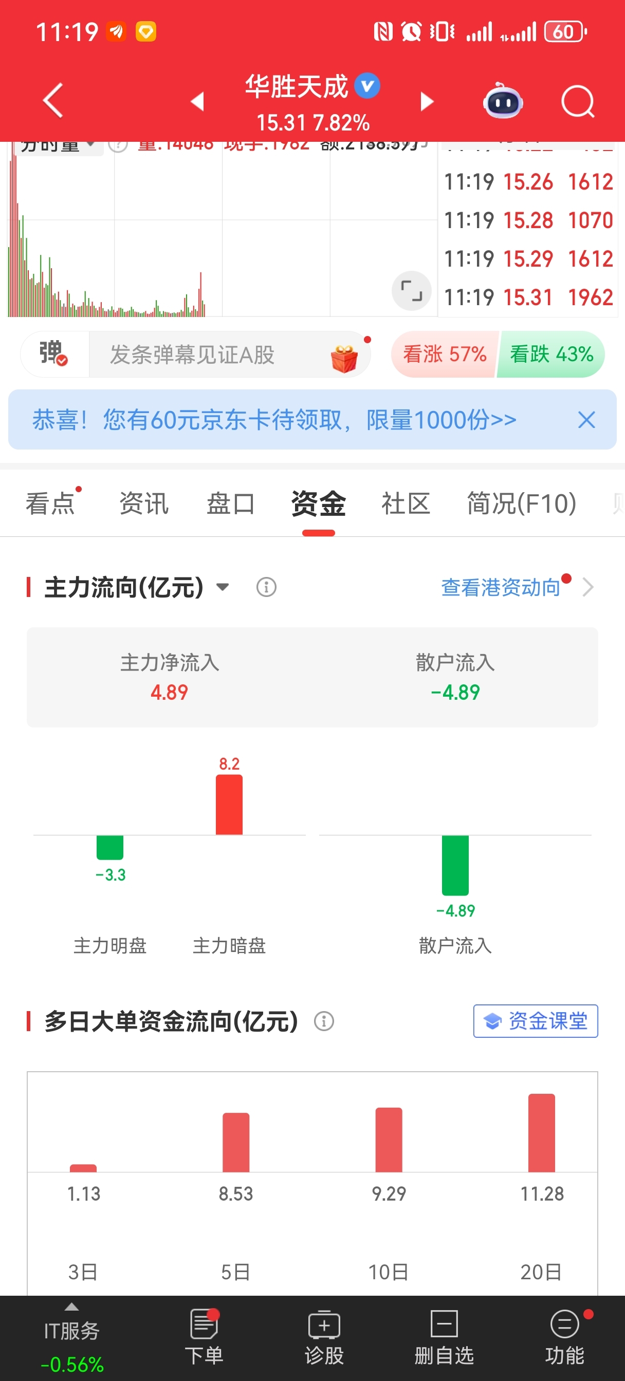Tap the back arrow icon
625x1381 pixels.
click(53, 100)
